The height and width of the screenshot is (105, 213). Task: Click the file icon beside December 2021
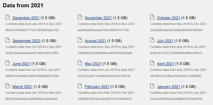[8, 17]
